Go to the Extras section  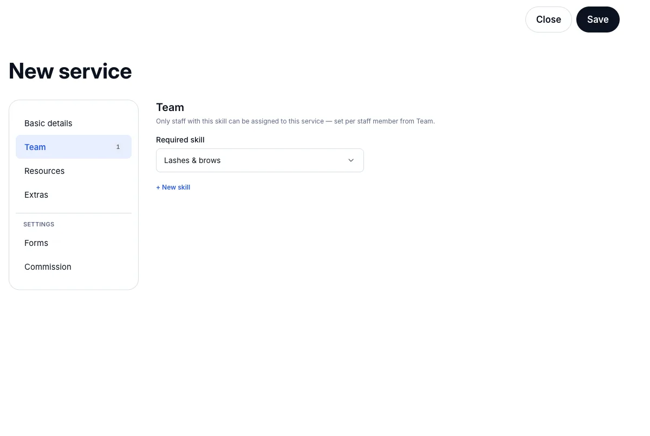pyautogui.click(x=74, y=195)
